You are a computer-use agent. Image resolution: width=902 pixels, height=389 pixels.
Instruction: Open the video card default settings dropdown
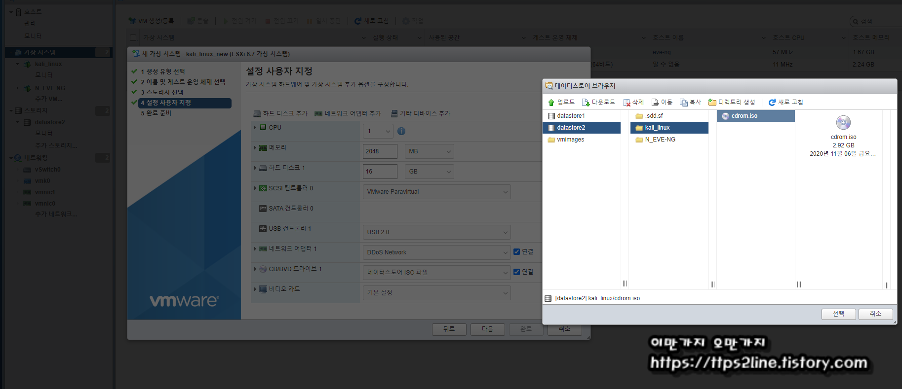point(436,292)
